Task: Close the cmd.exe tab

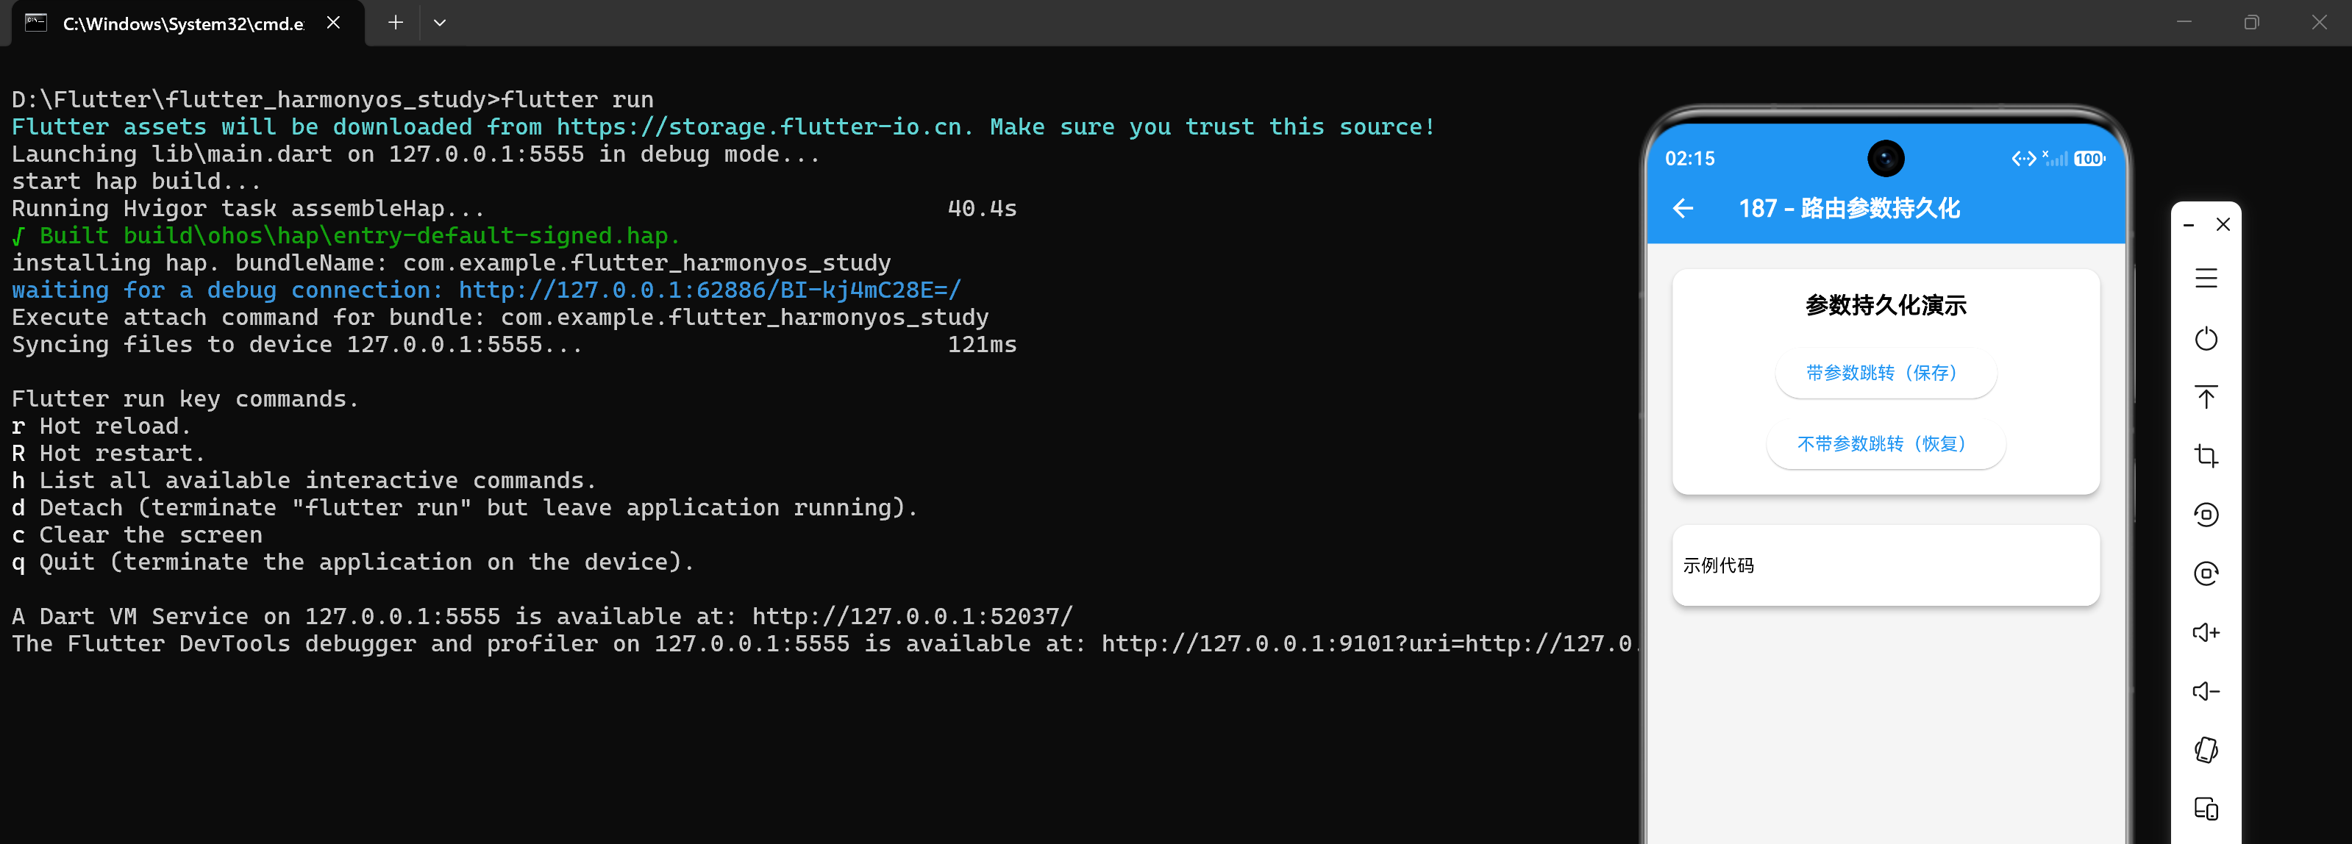Action: pos(333,23)
